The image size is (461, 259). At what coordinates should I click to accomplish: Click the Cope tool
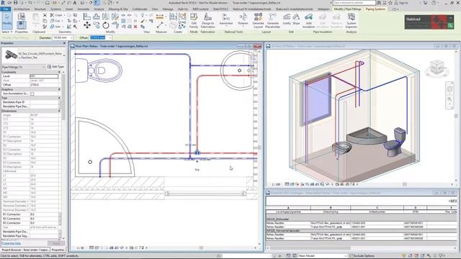click(57, 15)
